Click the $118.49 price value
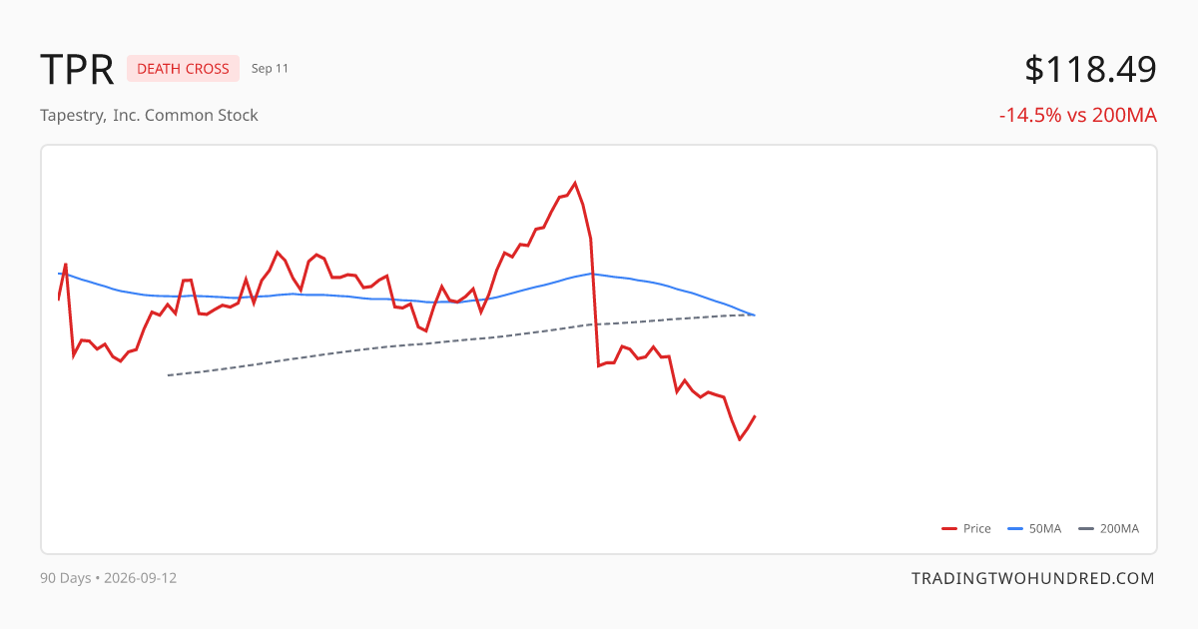Screen dimensions: 1198x629 pos(1090,69)
